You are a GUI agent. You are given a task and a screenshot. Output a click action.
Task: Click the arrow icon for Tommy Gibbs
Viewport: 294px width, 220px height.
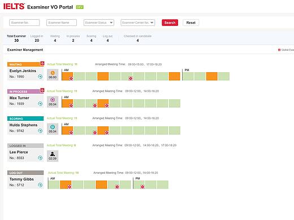pos(40,185)
